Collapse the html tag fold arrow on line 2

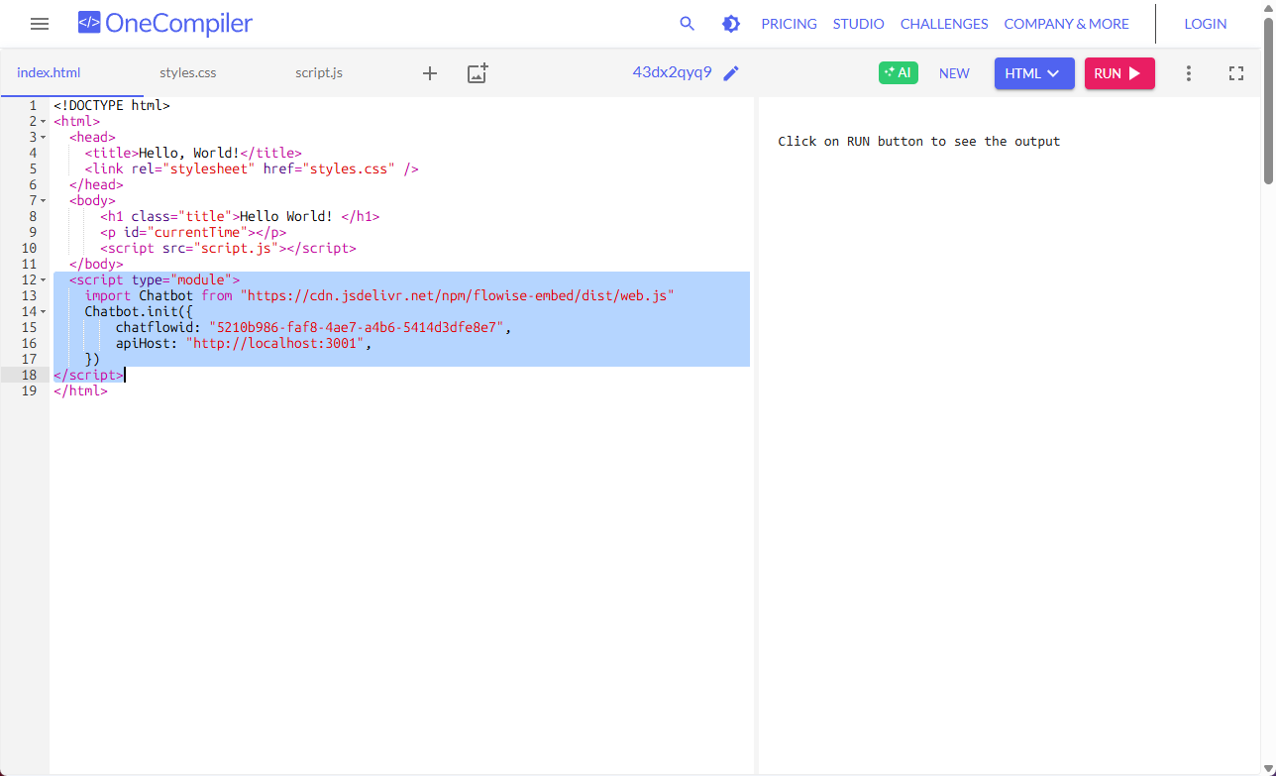44,121
